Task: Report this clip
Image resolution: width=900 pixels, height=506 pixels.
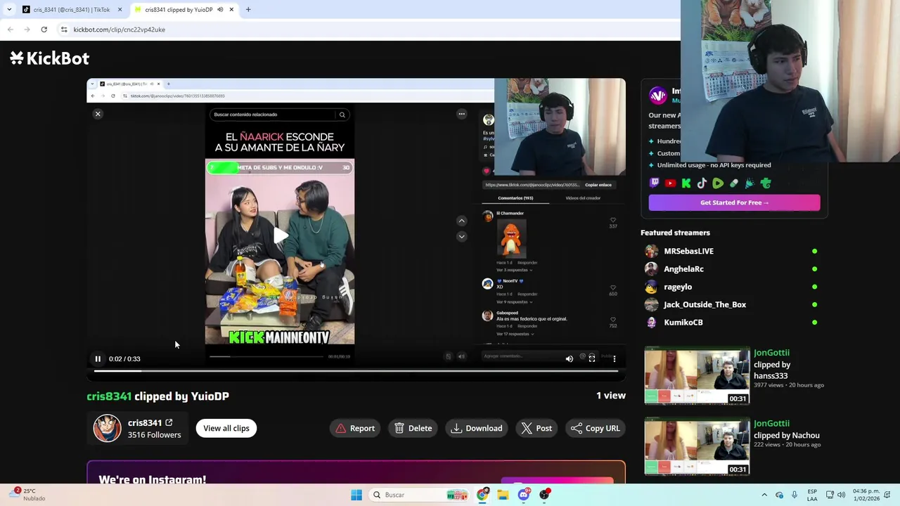Action: pyautogui.click(x=355, y=428)
